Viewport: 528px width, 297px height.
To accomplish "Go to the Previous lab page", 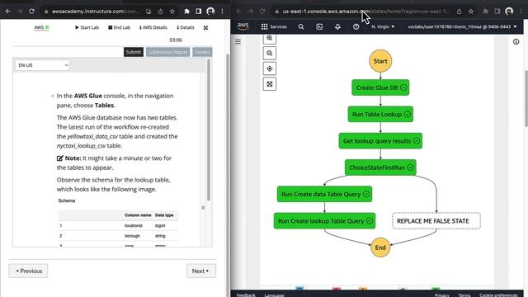I will point(28,271).
